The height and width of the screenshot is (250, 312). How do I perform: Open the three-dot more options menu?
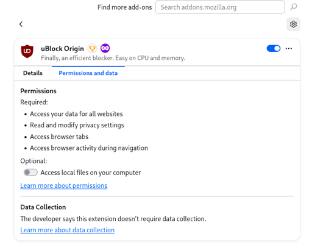(289, 48)
